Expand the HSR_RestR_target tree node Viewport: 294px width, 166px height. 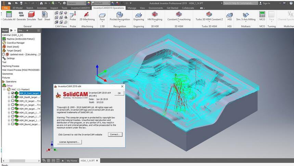click(x=9, y=97)
